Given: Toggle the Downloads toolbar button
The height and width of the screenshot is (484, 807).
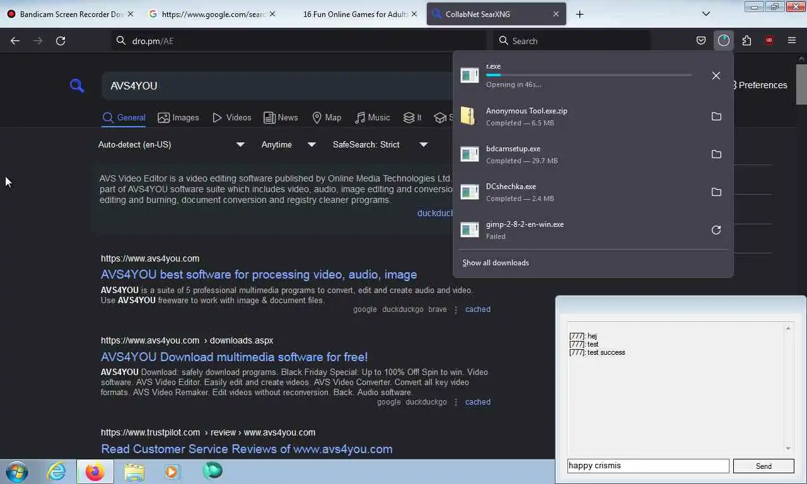Looking at the screenshot, I should coord(723,40).
